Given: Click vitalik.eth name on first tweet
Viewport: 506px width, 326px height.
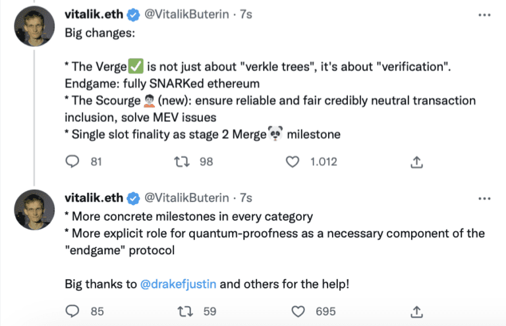Looking at the screenshot, I should (x=94, y=14).
